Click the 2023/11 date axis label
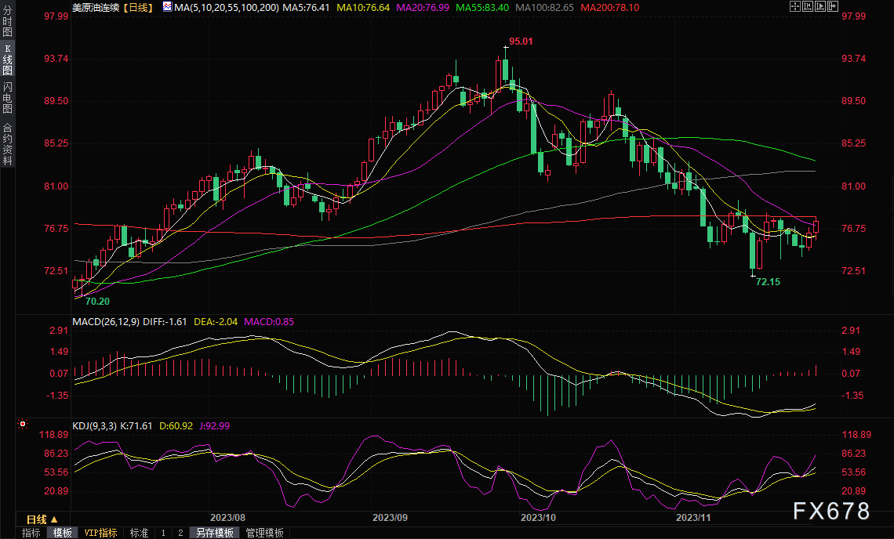Image resolution: width=894 pixels, height=539 pixels. (x=693, y=517)
